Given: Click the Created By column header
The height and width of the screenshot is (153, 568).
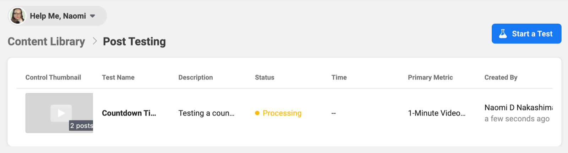Looking at the screenshot, I should pyautogui.click(x=501, y=77).
